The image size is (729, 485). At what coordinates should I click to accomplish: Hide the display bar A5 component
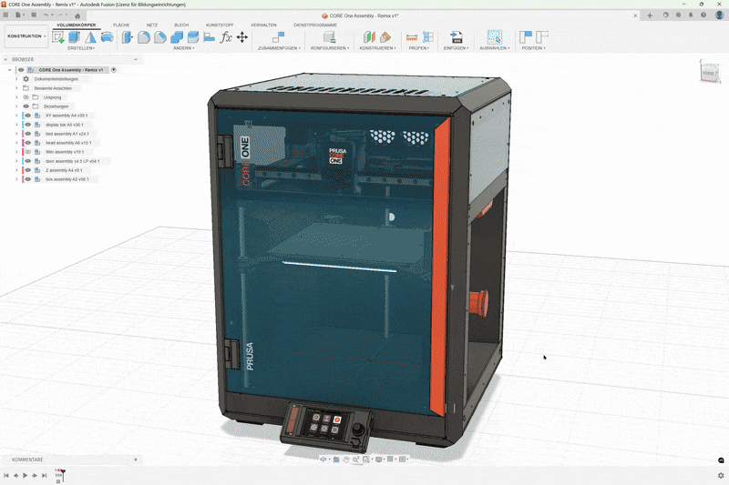click(28, 125)
